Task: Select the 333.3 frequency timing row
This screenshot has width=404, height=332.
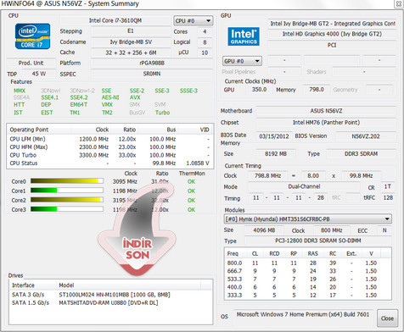Action: tap(308, 295)
